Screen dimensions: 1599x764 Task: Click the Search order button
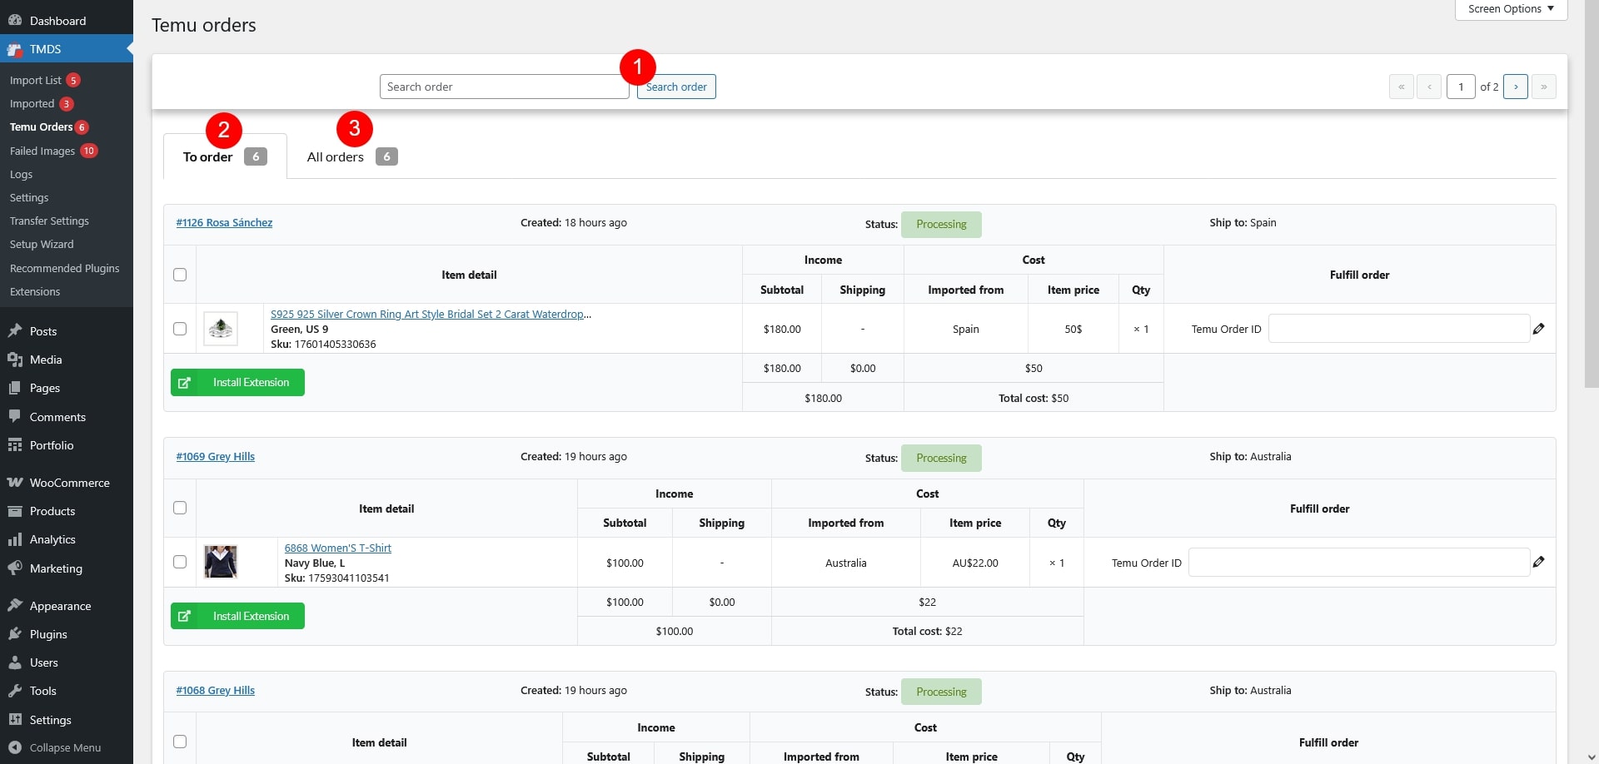tap(676, 87)
